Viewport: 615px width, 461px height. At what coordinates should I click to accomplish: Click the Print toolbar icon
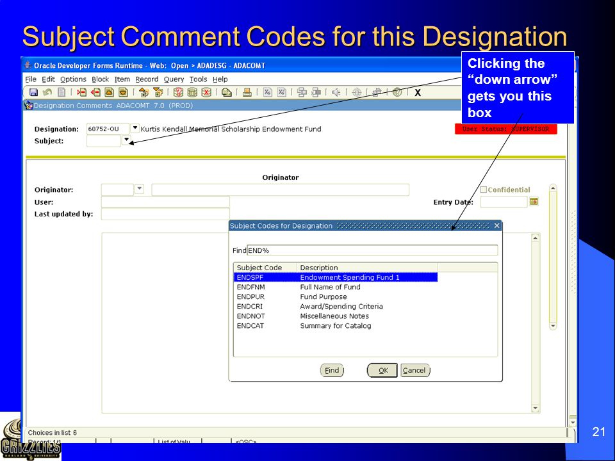[247, 92]
